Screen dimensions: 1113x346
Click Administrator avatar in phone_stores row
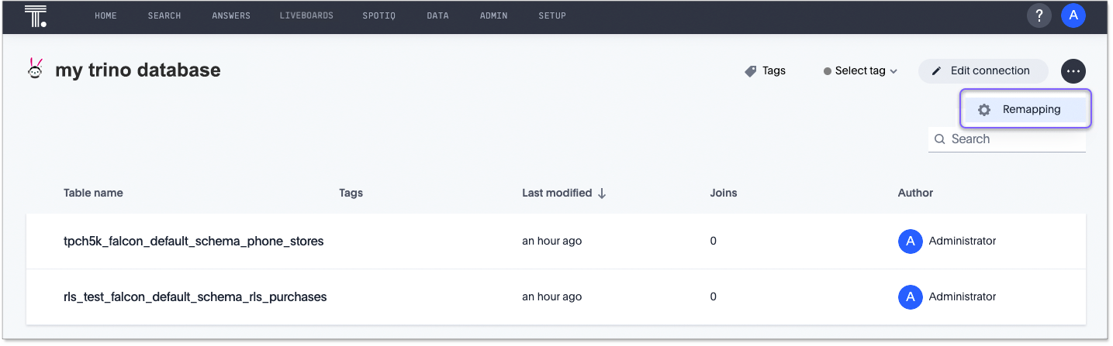click(x=910, y=242)
